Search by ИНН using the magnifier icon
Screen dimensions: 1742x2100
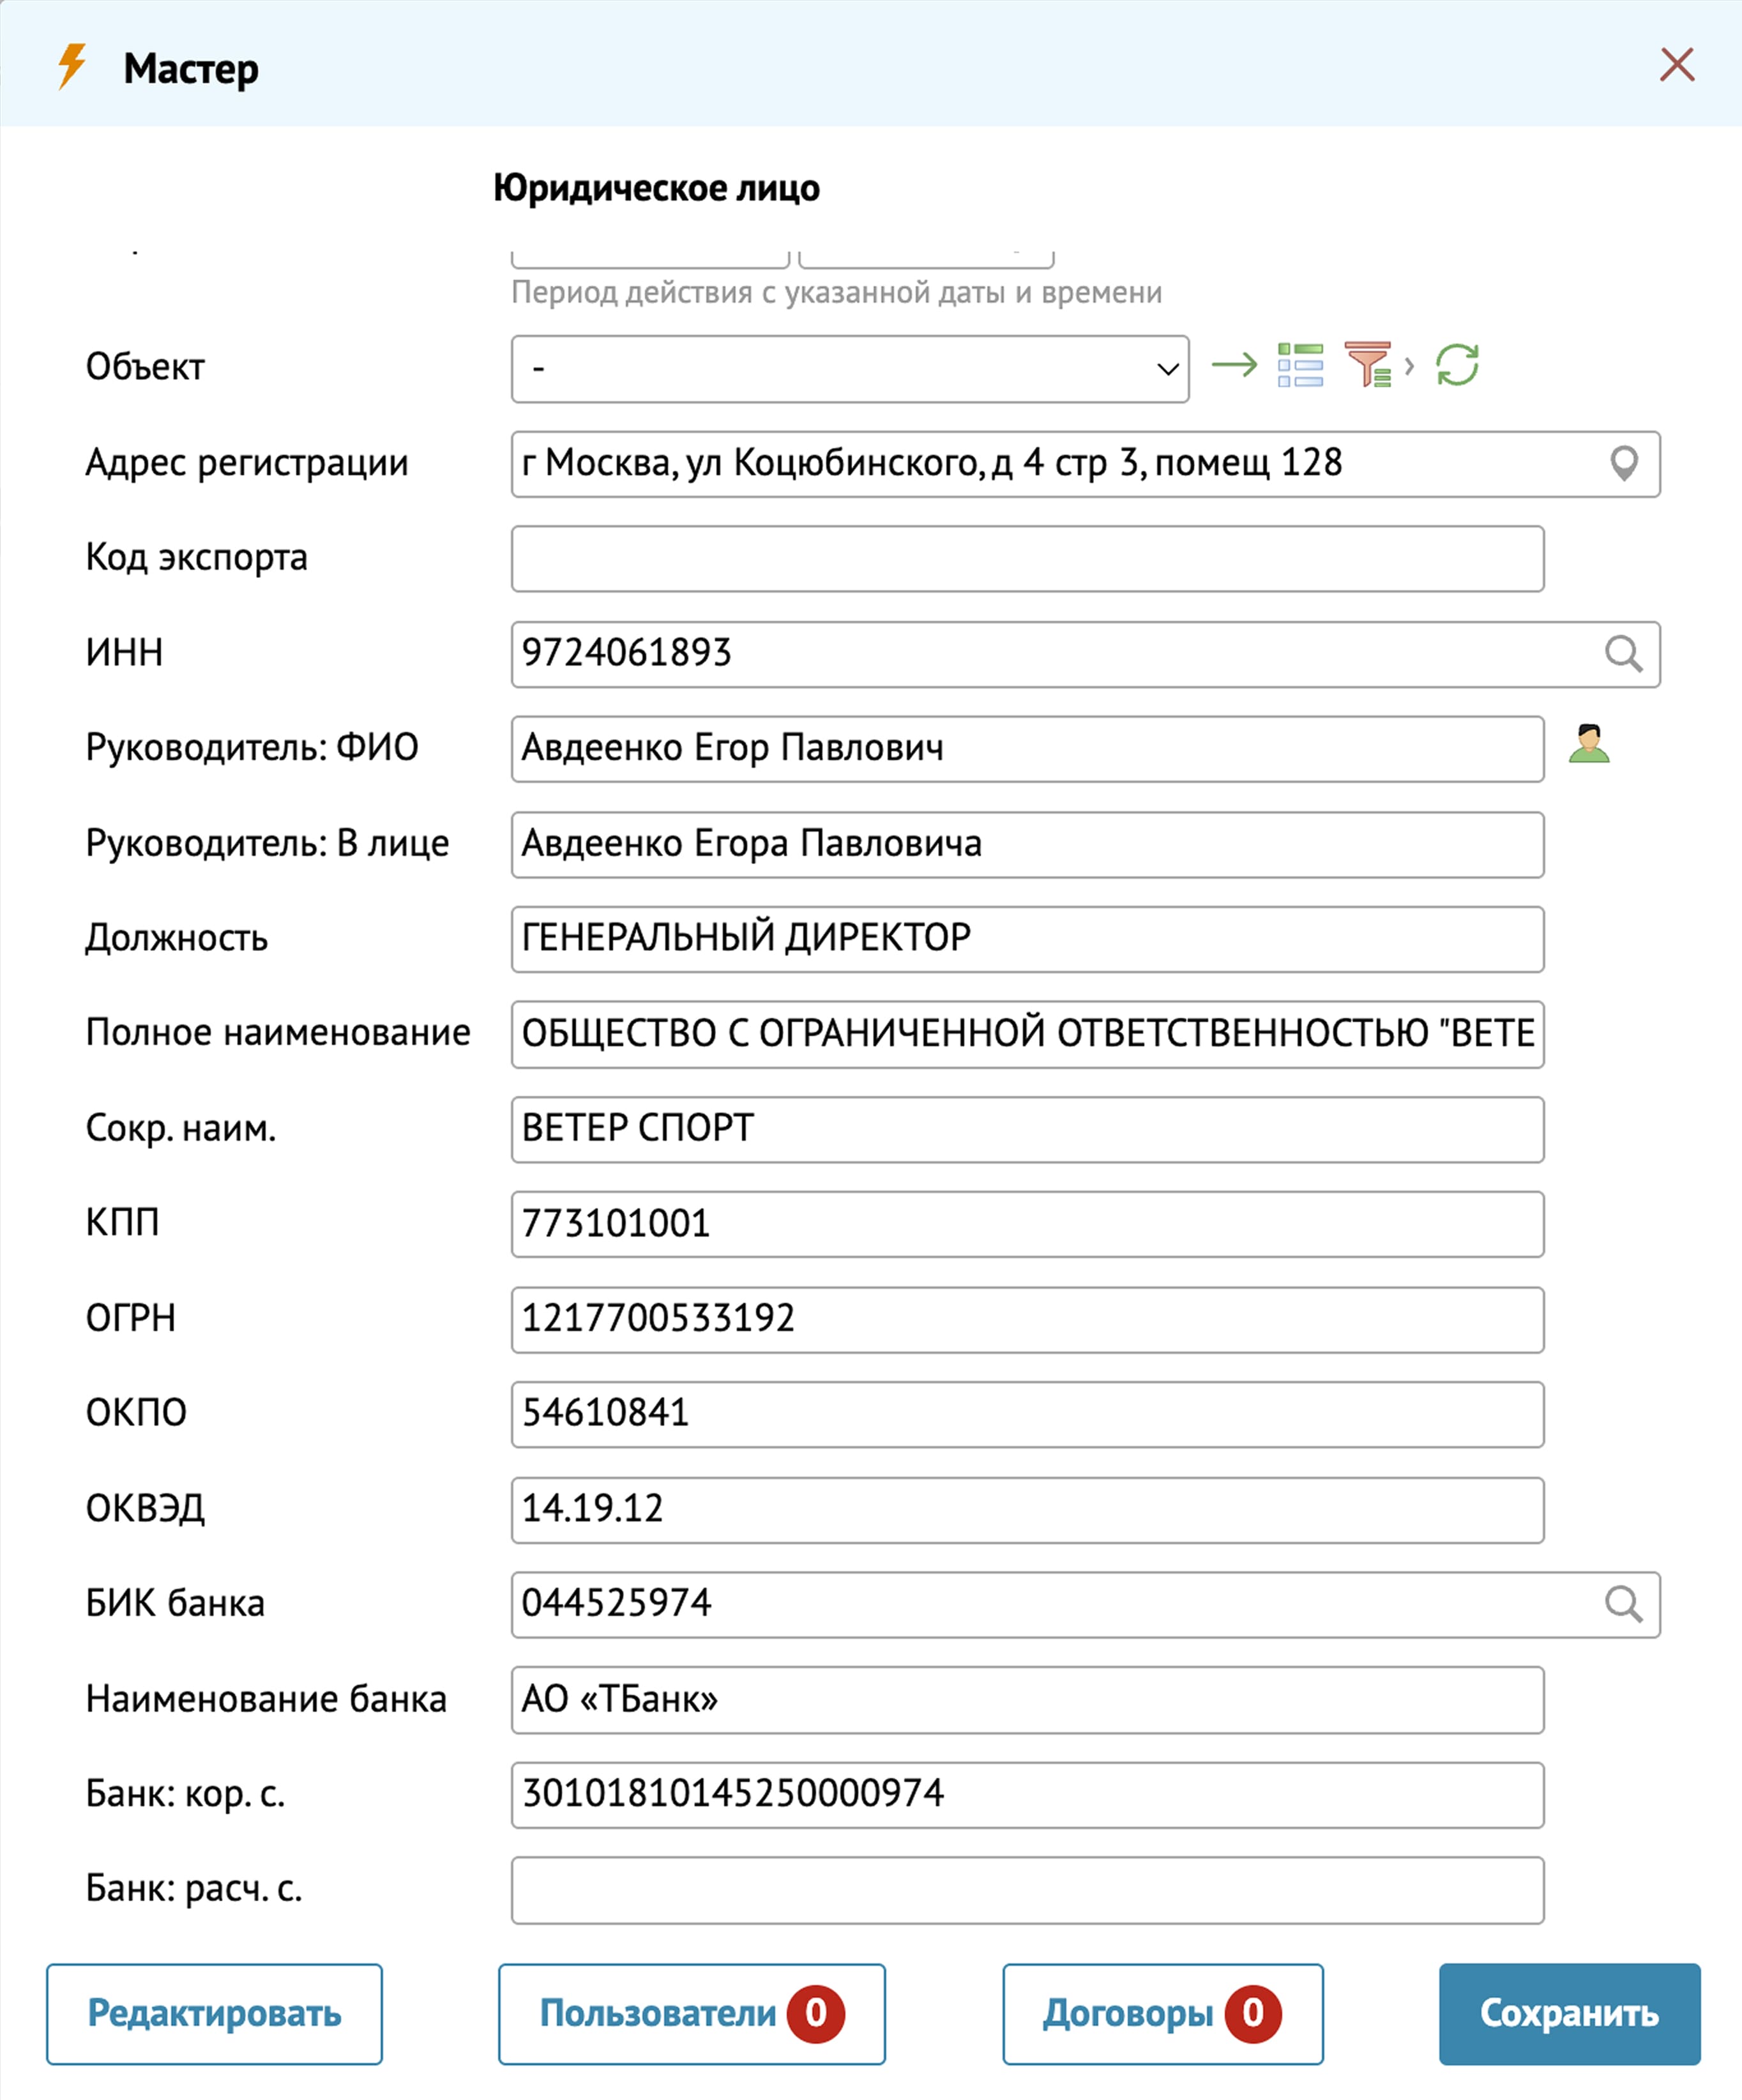pyautogui.click(x=1623, y=654)
